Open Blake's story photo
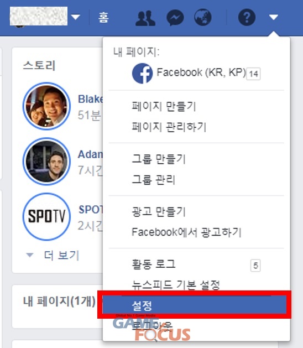 46,106
